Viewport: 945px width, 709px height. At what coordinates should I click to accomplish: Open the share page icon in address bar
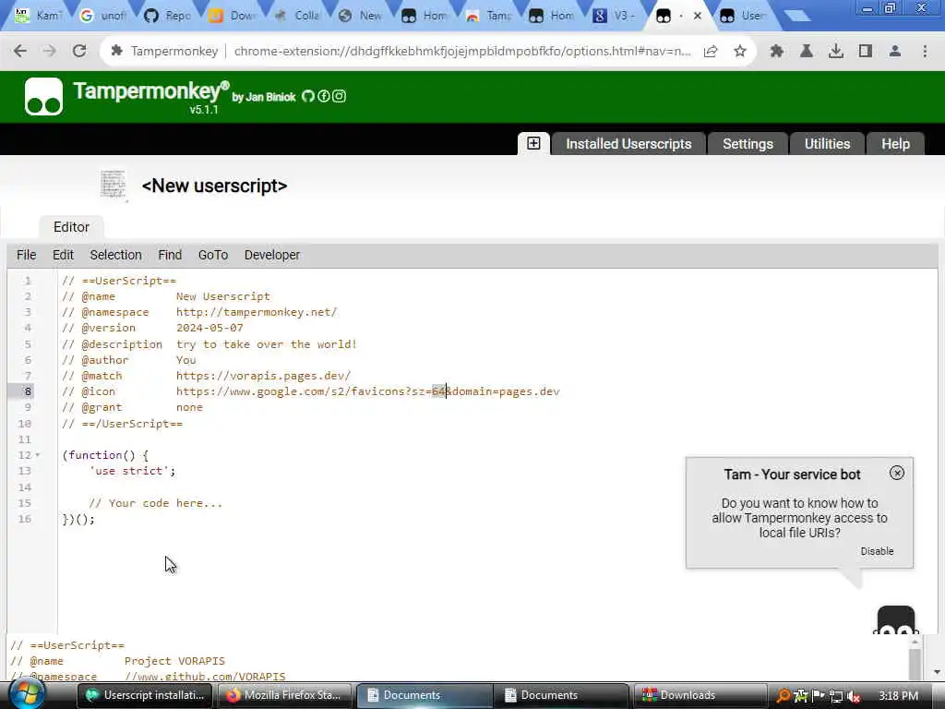[711, 52]
